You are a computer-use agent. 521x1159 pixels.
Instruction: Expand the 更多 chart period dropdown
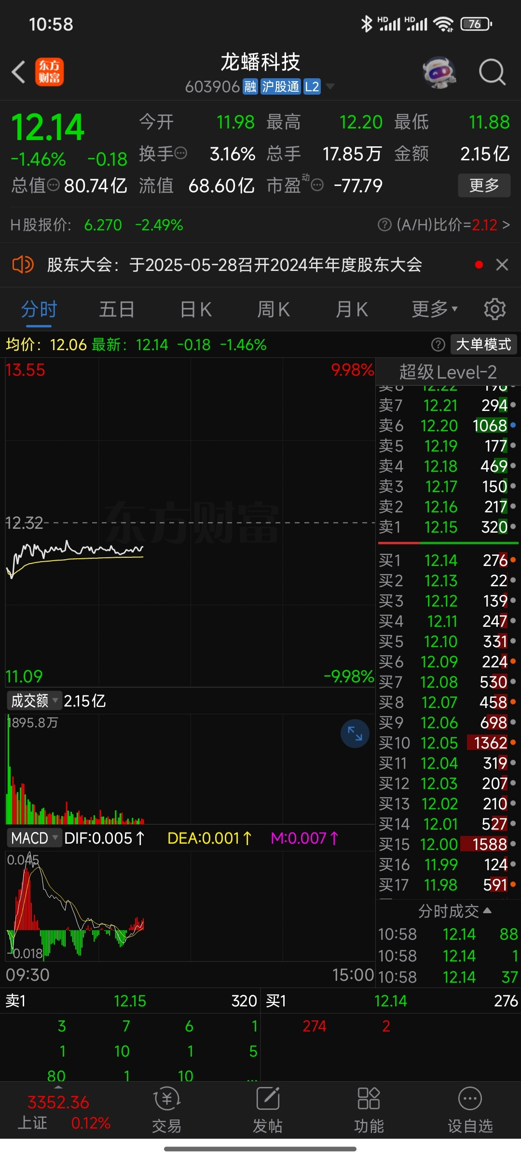[434, 309]
